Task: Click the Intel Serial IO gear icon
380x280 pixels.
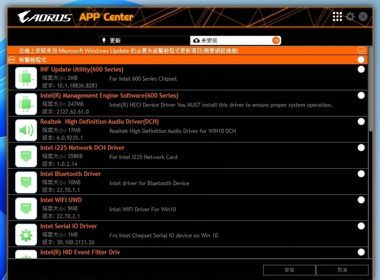Action: click(x=26, y=235)
